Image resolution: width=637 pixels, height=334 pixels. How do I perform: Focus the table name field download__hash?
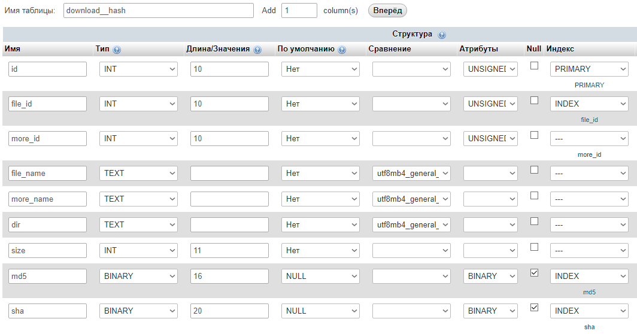click(x=159, y=11)
